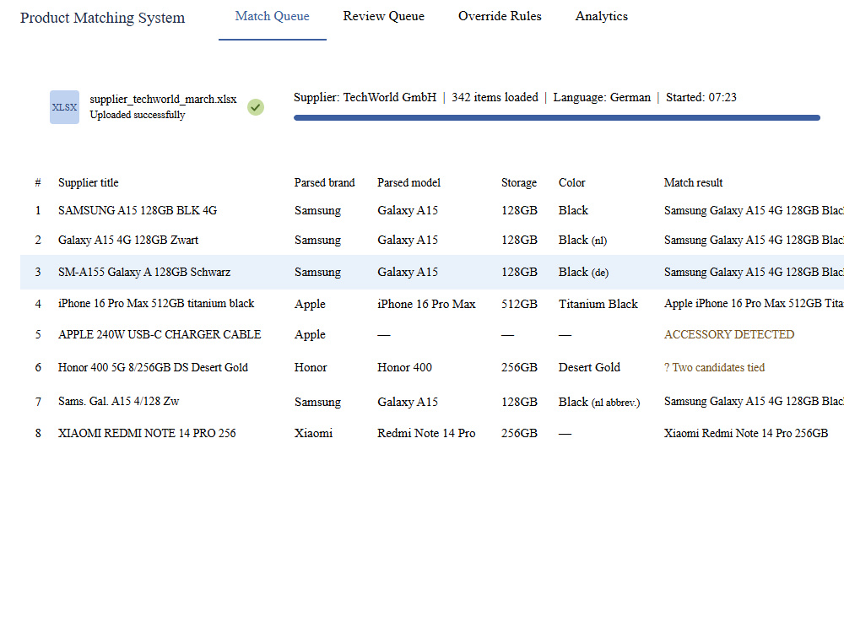Viewport: 844px width, 633px height.
Task: Select row Galaxy A15 4G 128GB Zwart
Action: click(432, 240)
